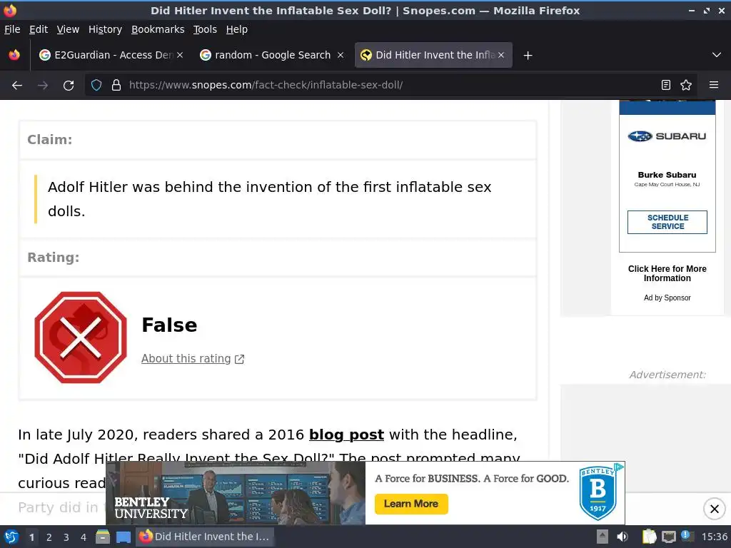Open the Help menu
This screenshot has height=548, width=731.
pos(237,29)
